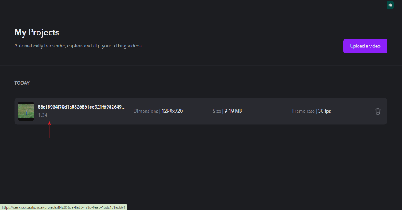This screenshot has width=402, height=210.
Task: Click the red arrow annotation below duration
Action: click(x=49, y=130)
